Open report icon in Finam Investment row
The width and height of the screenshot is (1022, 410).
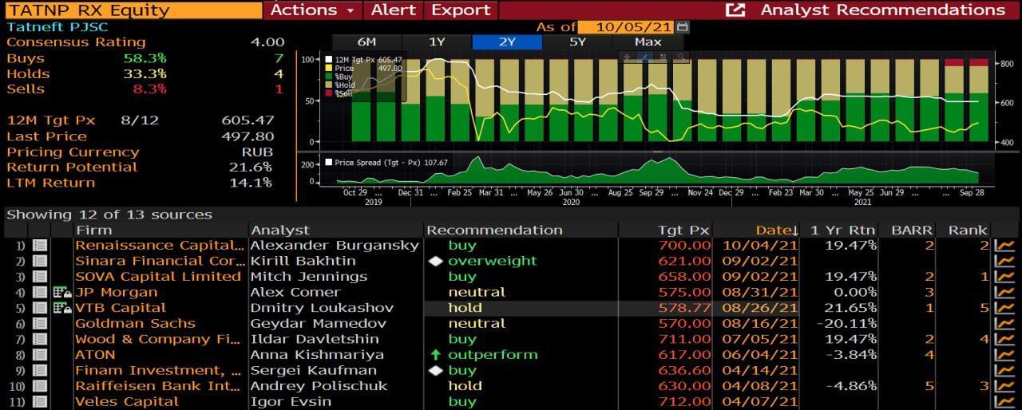(39, 371)
